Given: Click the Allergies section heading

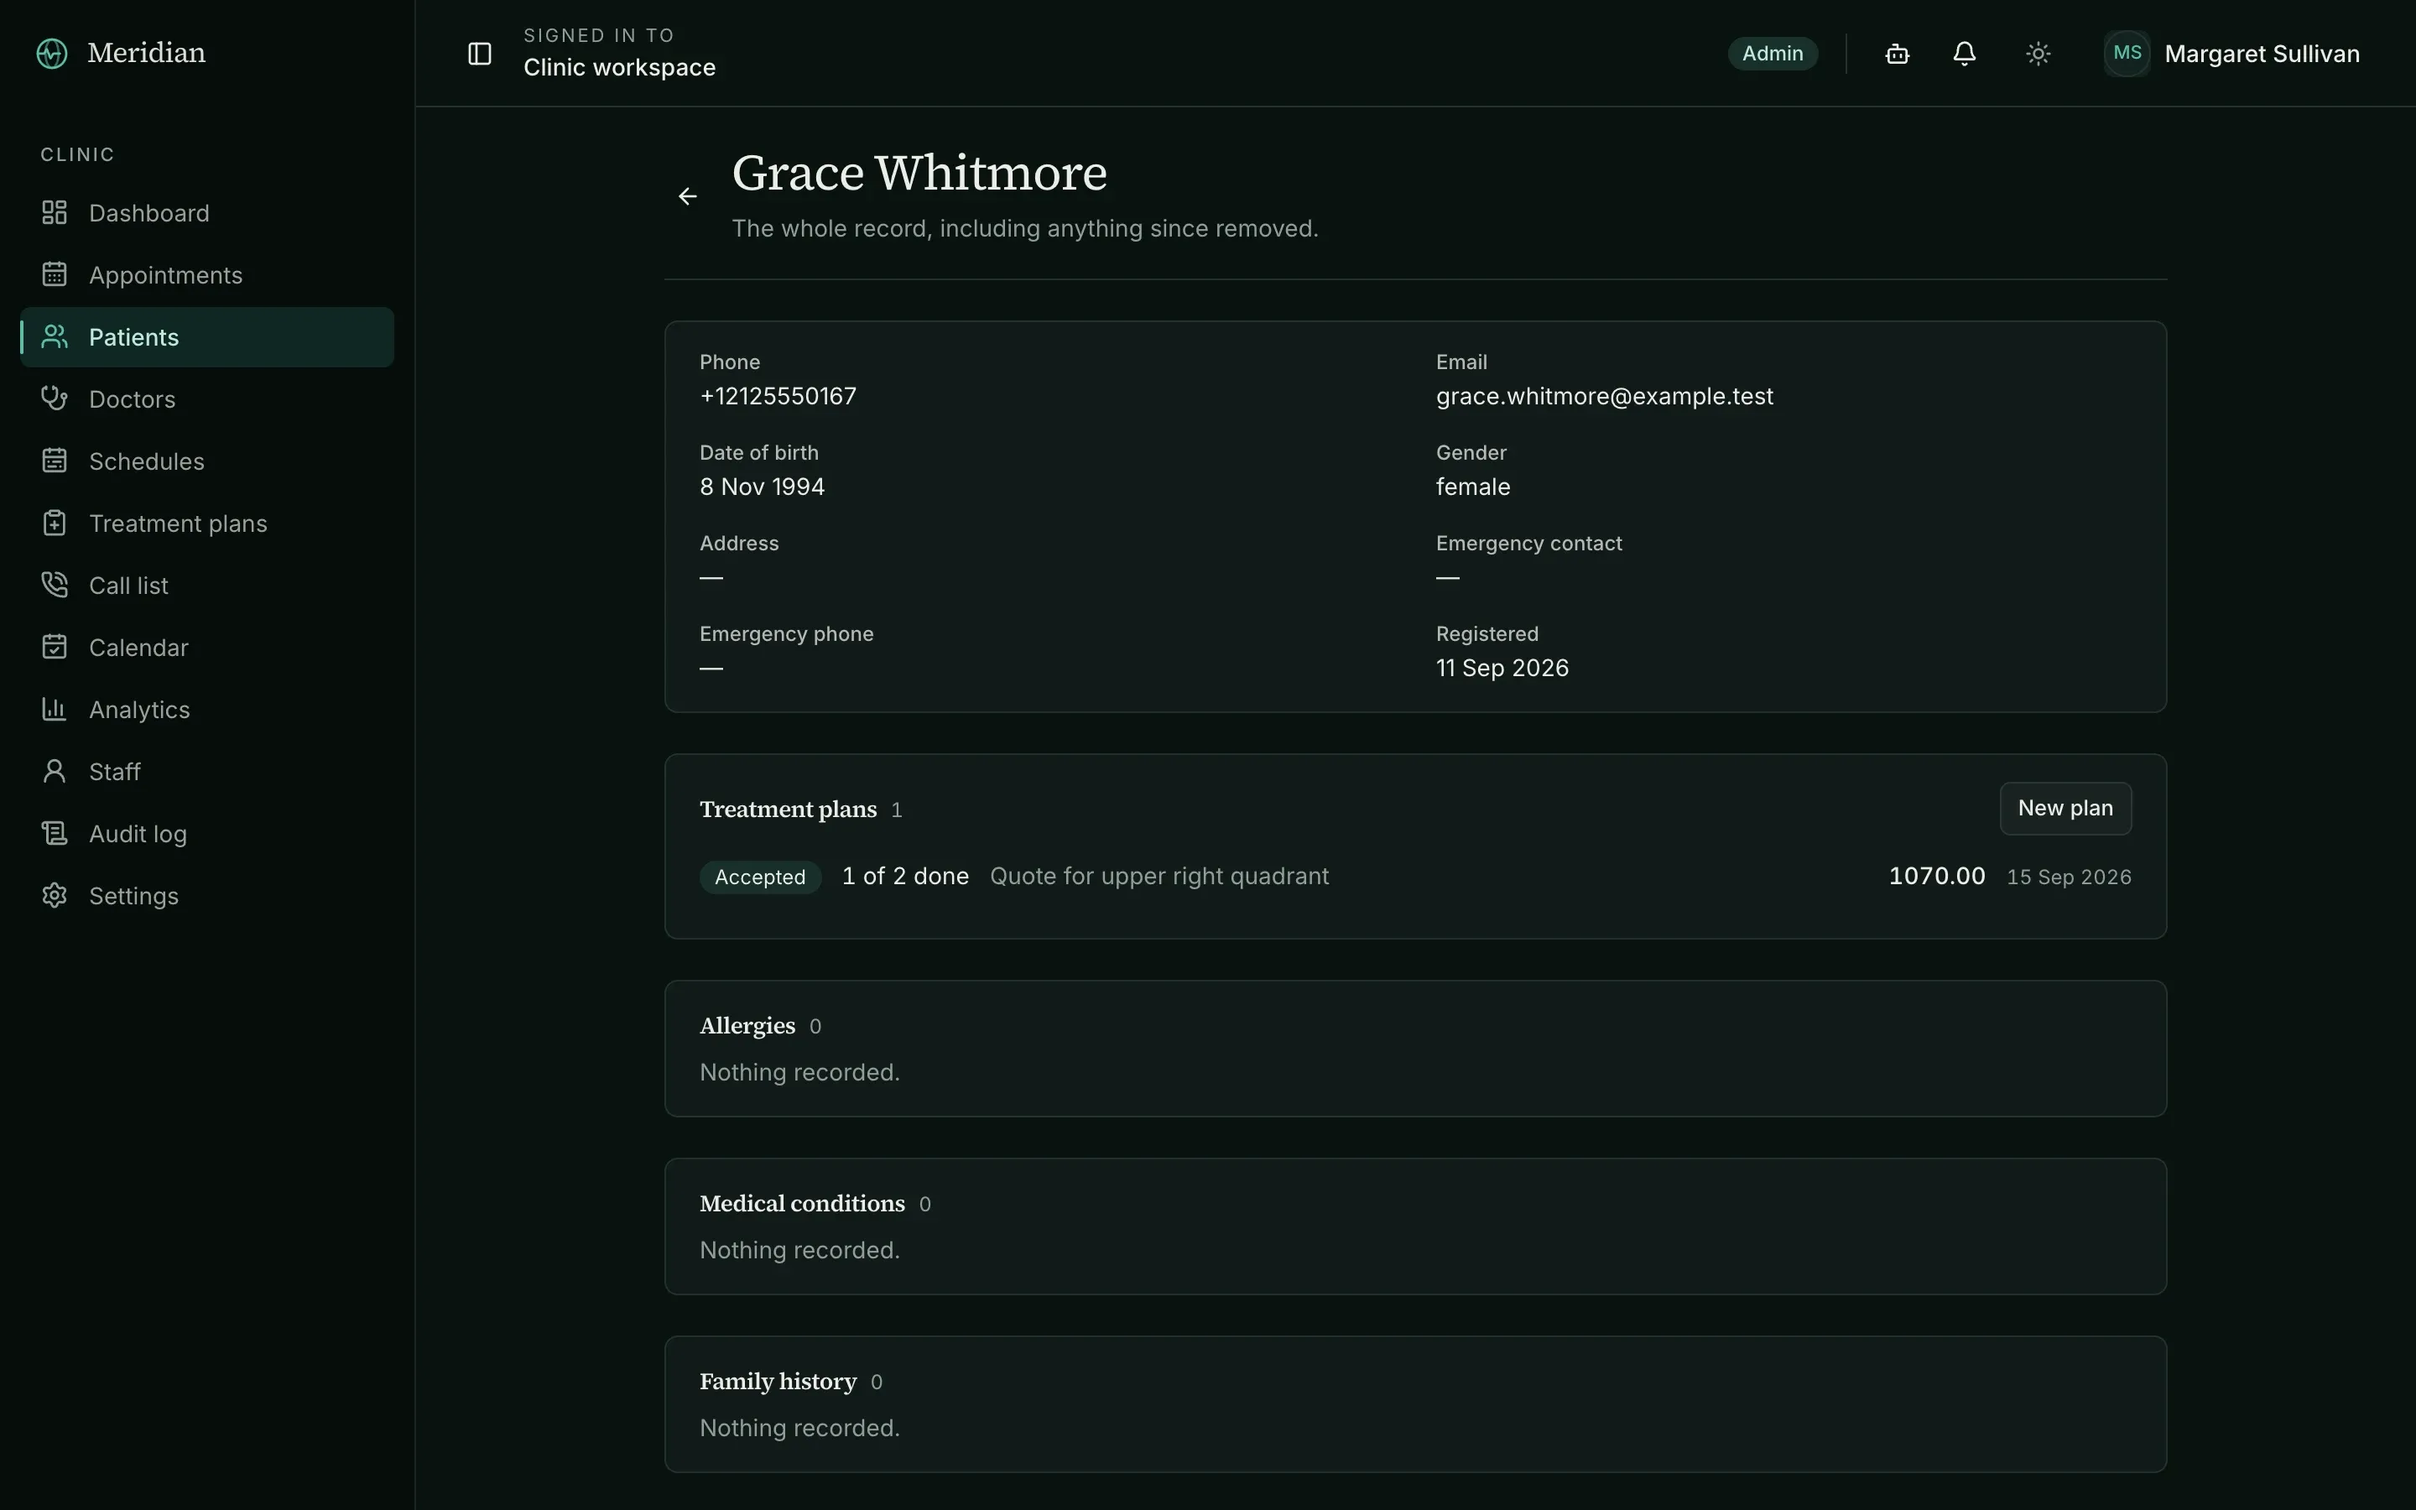Looking at the screenshot, I should point(747,1026).
